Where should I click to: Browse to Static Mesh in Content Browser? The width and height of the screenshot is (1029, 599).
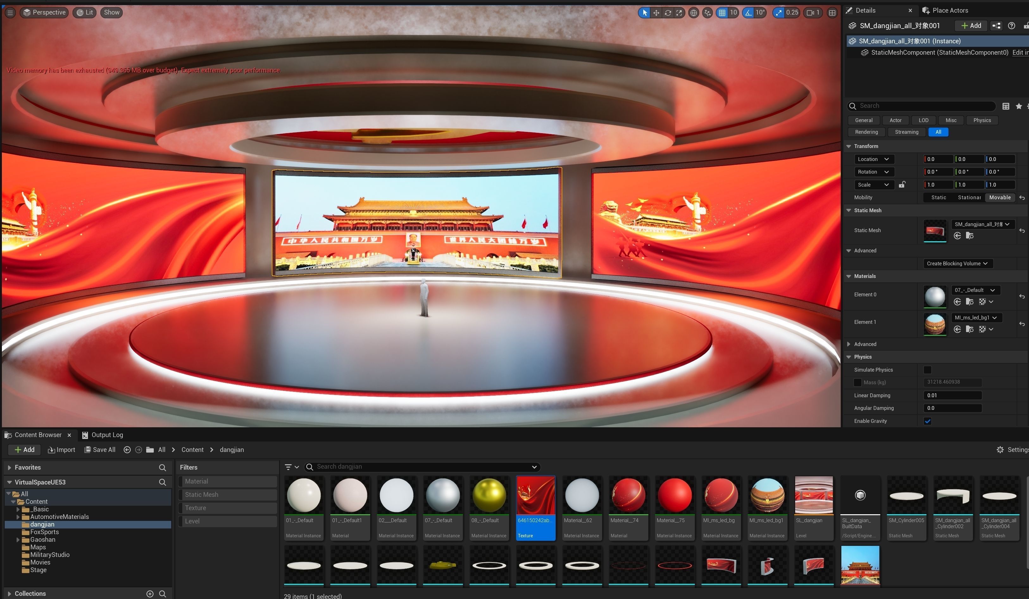(970, 236)
